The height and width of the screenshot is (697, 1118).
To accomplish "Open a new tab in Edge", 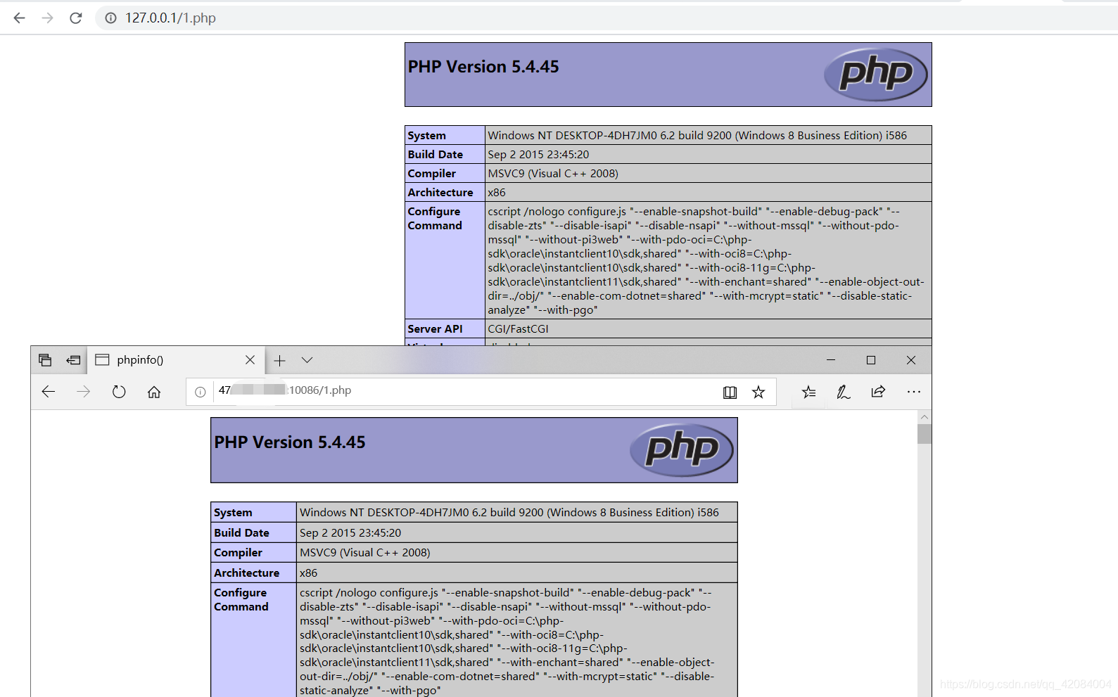I will pyautogui.click(x=279, y=361).
